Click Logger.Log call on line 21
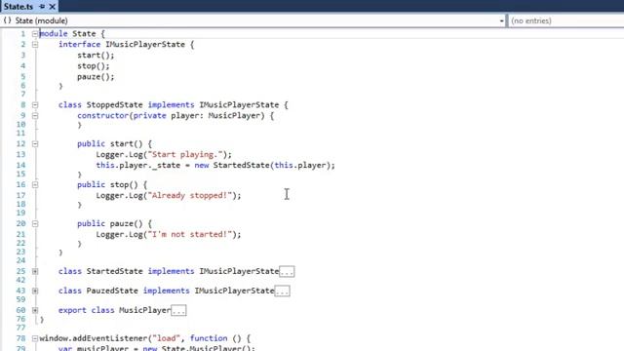Screen dimensions: 624x351 point(119,234)
